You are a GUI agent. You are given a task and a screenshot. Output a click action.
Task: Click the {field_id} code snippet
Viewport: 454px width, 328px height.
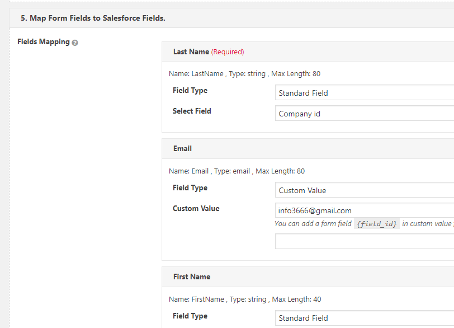[x=376, y=224]
